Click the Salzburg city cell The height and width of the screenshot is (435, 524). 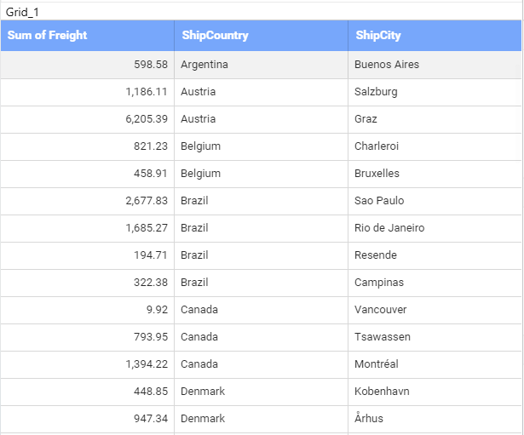tap(376, 92)
